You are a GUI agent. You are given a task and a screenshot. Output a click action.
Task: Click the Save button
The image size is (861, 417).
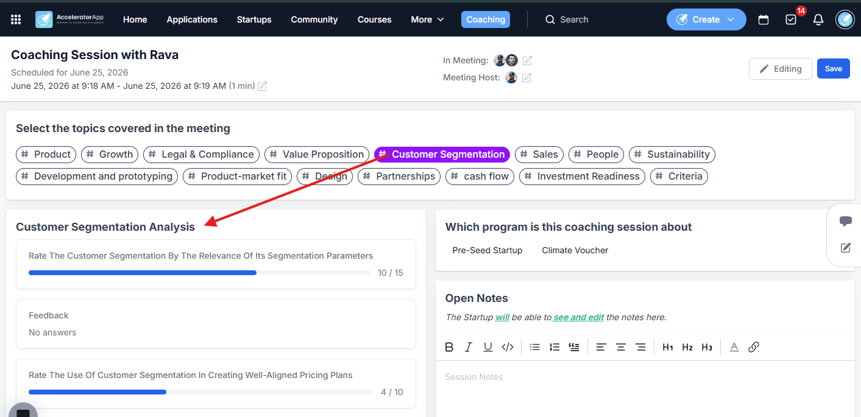coord(833,69)
